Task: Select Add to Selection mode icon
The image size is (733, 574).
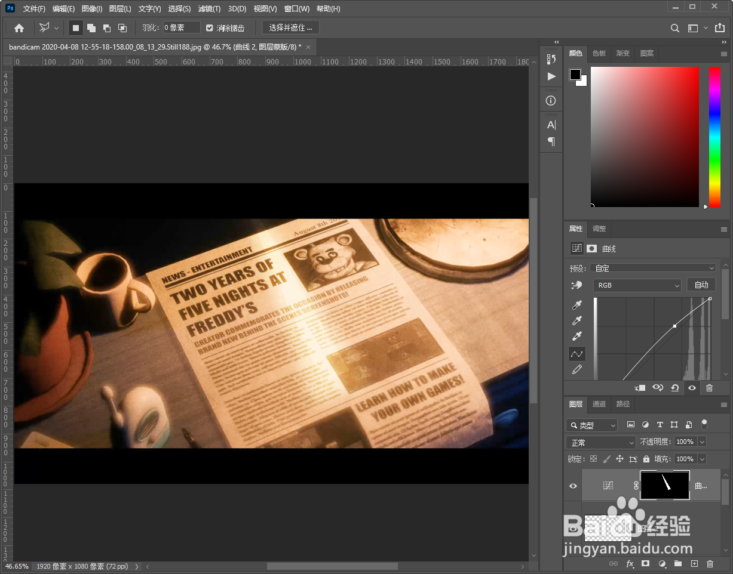Action: click(91, 27)
